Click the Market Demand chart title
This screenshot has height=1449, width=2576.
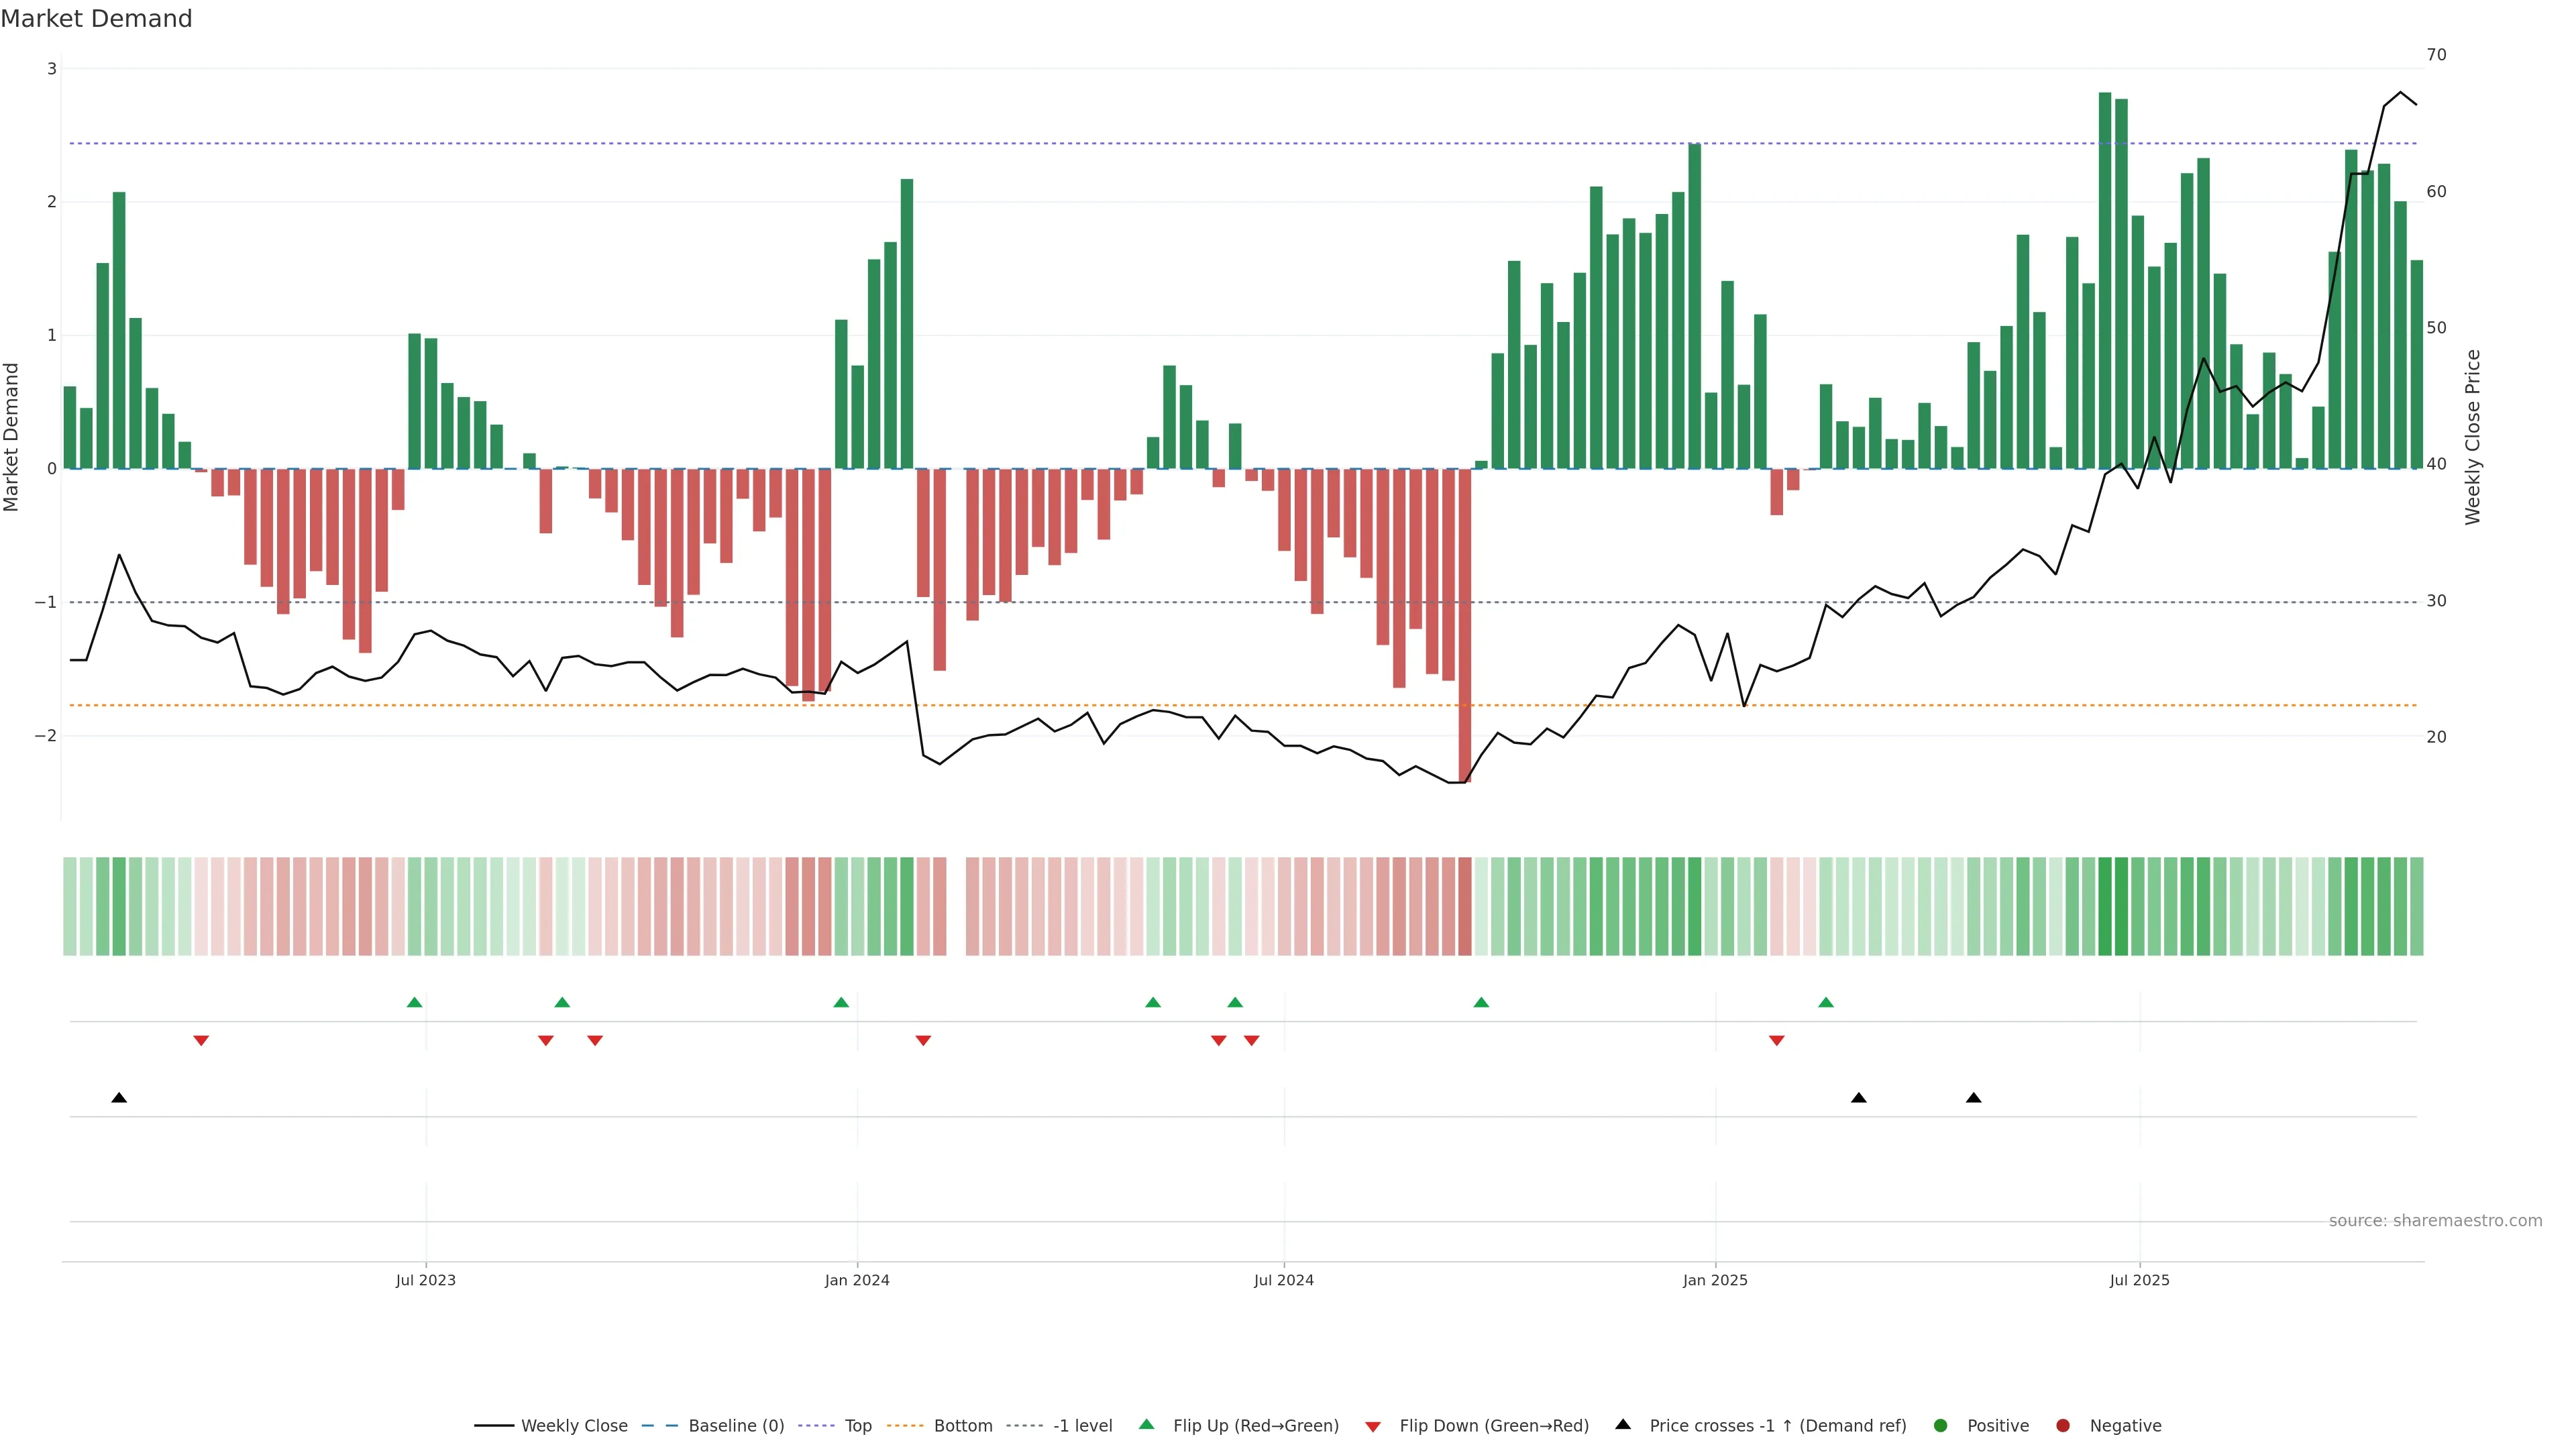tap(96, 19)
